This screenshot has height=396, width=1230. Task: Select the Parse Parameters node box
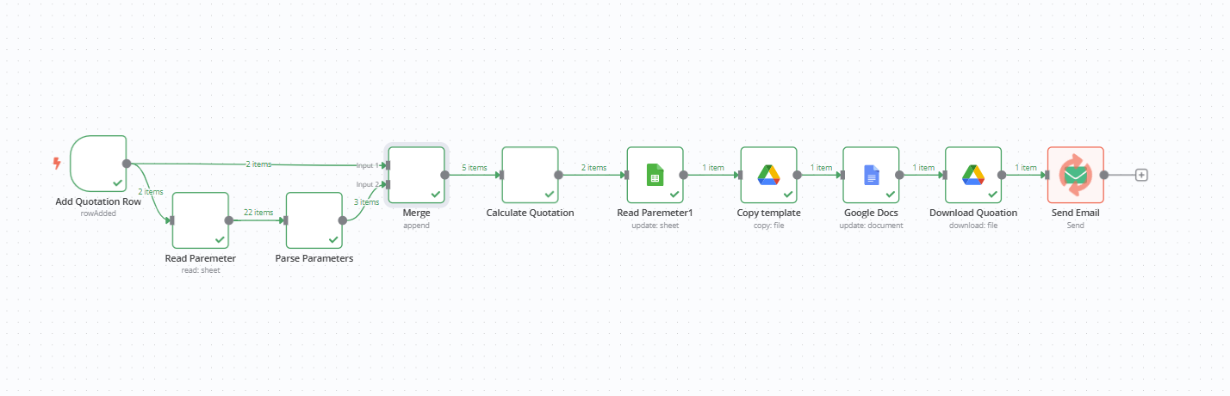[x=314, y=220]
